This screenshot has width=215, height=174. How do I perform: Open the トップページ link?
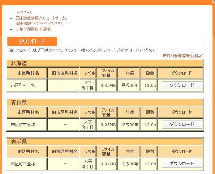(24, 13)
